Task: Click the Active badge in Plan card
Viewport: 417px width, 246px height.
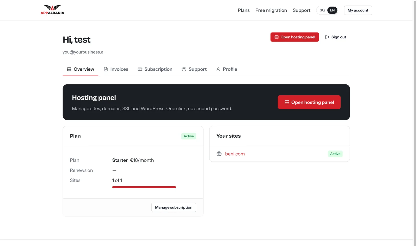Action: [x=189, y=136]
